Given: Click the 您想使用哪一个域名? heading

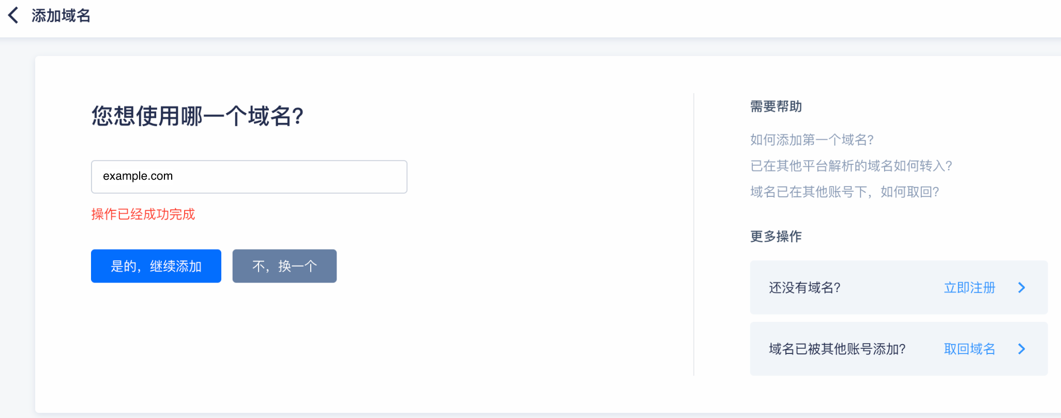Looking at the screenshot, I should 198,116.
